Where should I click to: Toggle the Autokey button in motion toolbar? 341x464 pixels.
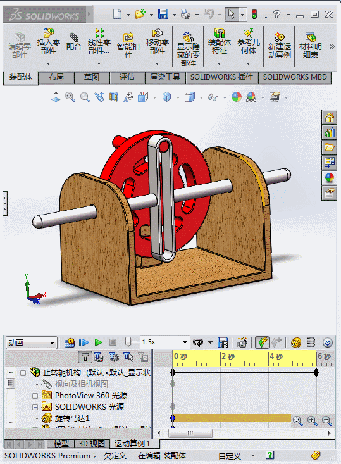coord(262,342)
